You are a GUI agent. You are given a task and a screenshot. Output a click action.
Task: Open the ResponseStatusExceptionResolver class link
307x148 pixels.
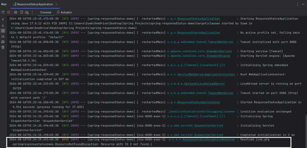click(209, 139)
